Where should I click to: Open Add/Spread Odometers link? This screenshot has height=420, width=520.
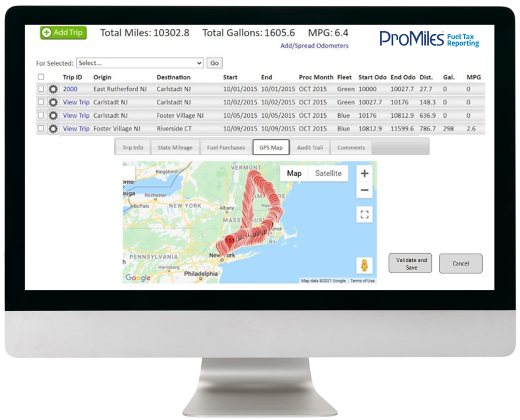pos(314,46)
